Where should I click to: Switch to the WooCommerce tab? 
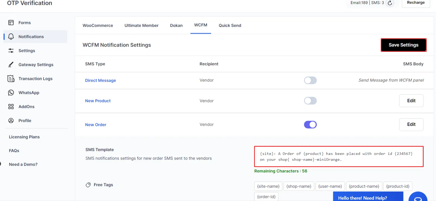click(x=98, y=25)
